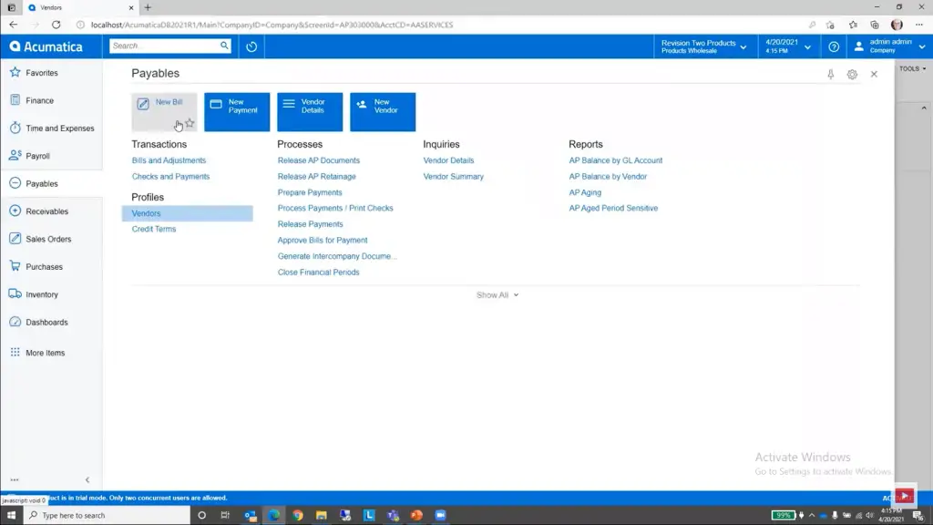Open the Bills and Adjustments link
Image resolution: width=933 pixels, height=525 pixels.
point(169,160)
